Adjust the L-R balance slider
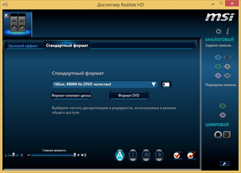This screenshot has height=173, width=241. click(x=13, y=155)
